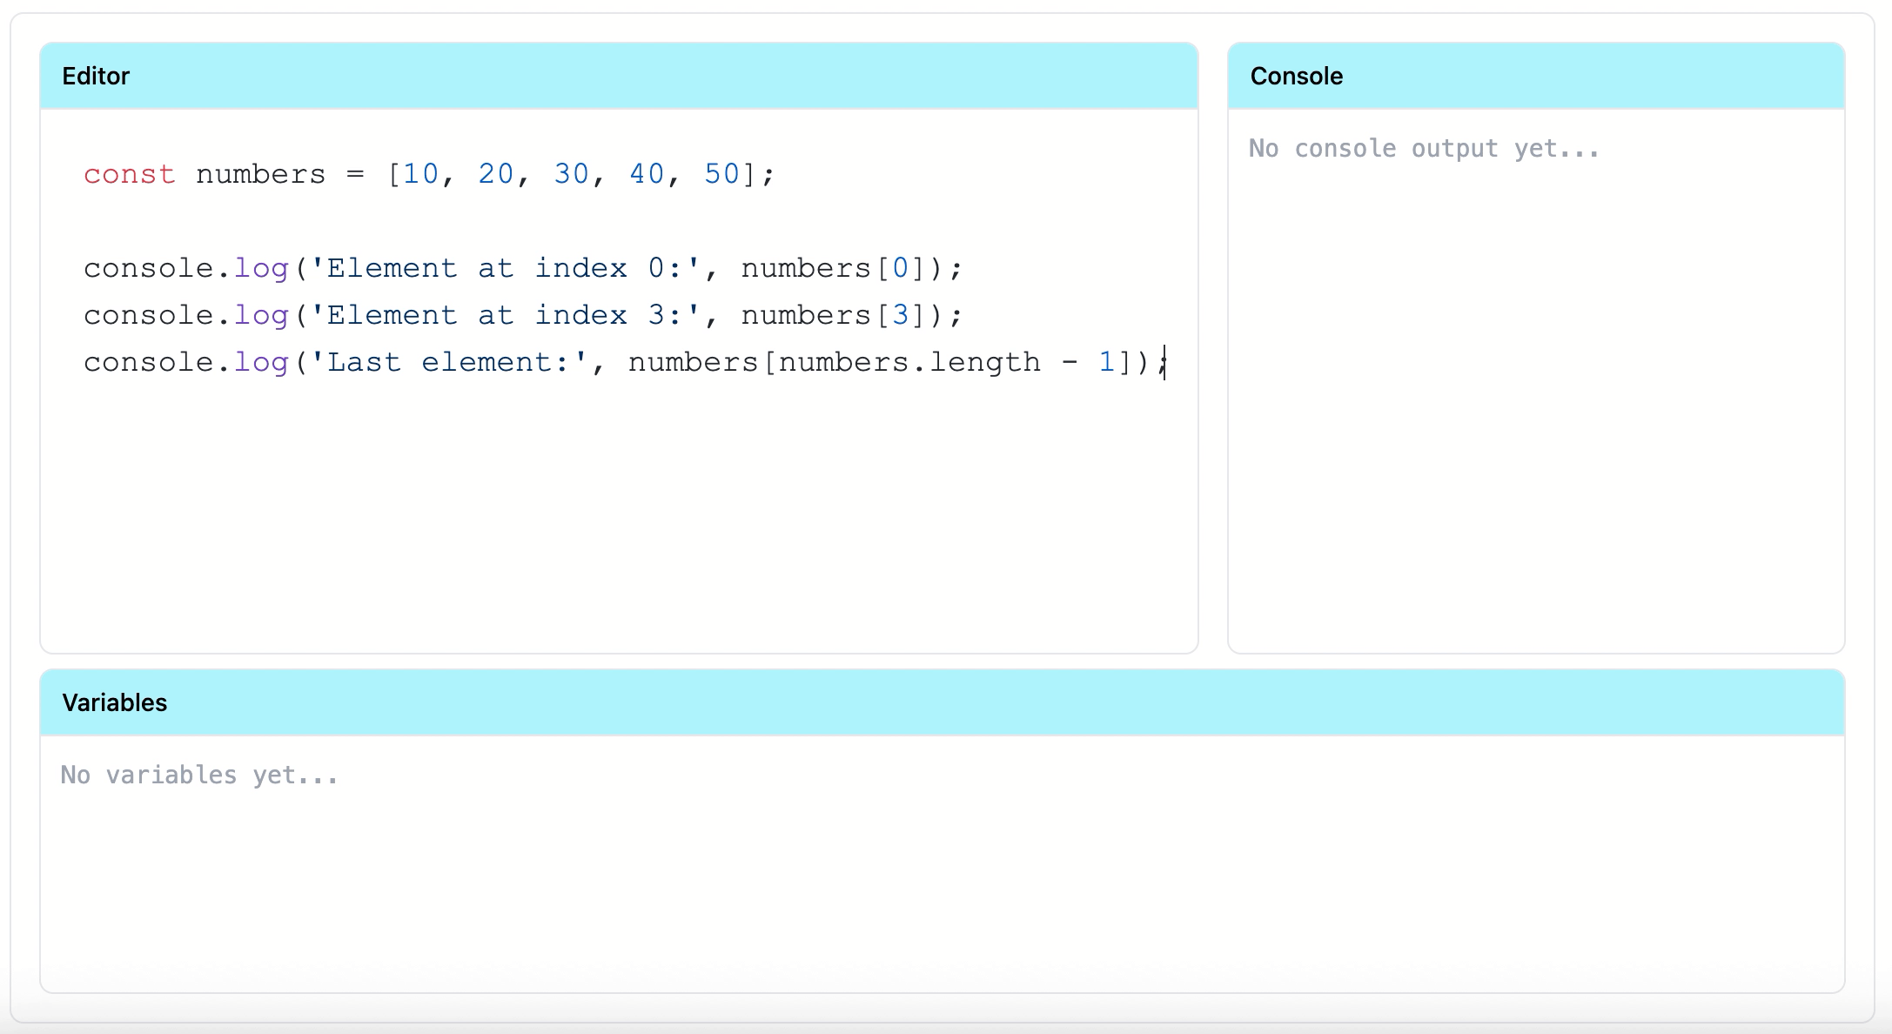Click the number 20 in the array
1892x1034 pixels.
(x=496, y=174)
